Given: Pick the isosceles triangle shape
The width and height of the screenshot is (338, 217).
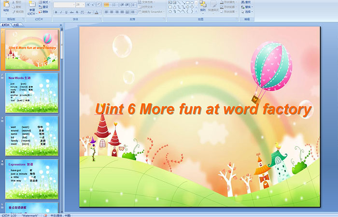Looking at the screenshot, I should click(x=175, y=7).
